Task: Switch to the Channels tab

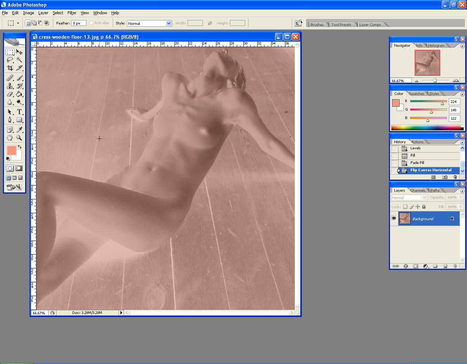Action: click(417, 191)
